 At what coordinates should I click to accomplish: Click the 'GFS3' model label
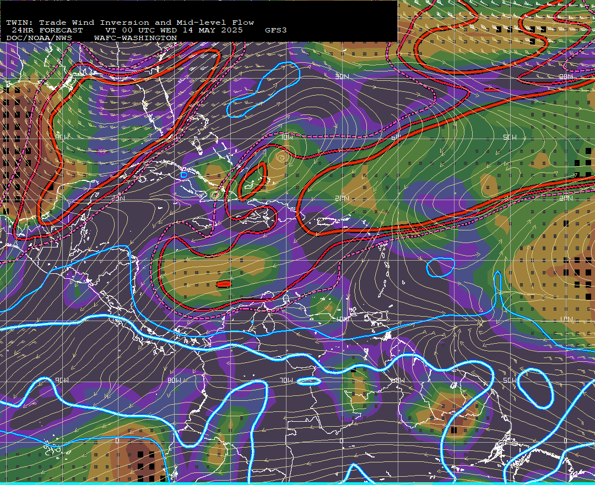[x=275, y=30]
